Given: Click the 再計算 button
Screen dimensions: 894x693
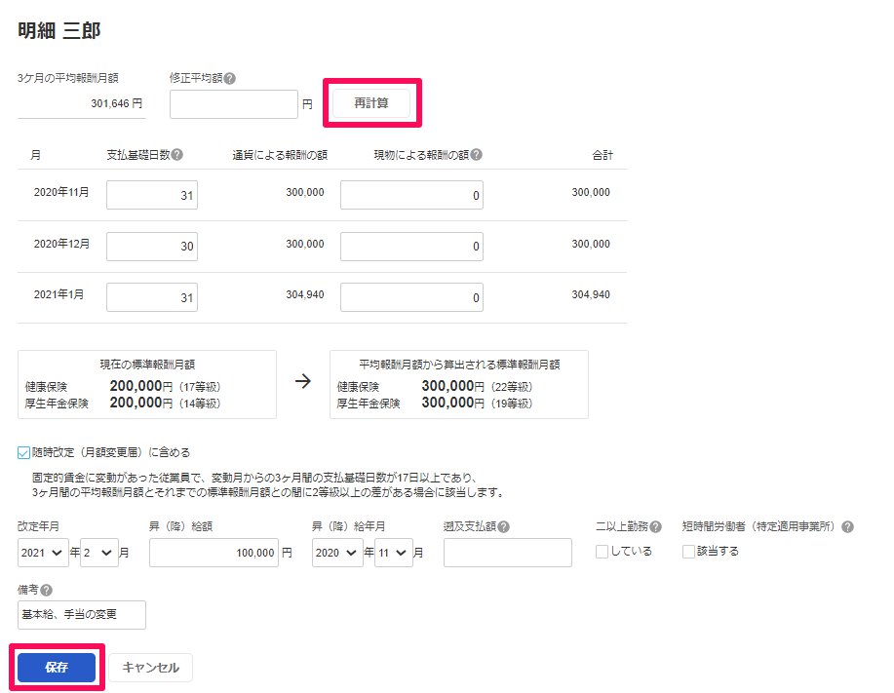Looking at the screenshot, I should coord(371,103).
